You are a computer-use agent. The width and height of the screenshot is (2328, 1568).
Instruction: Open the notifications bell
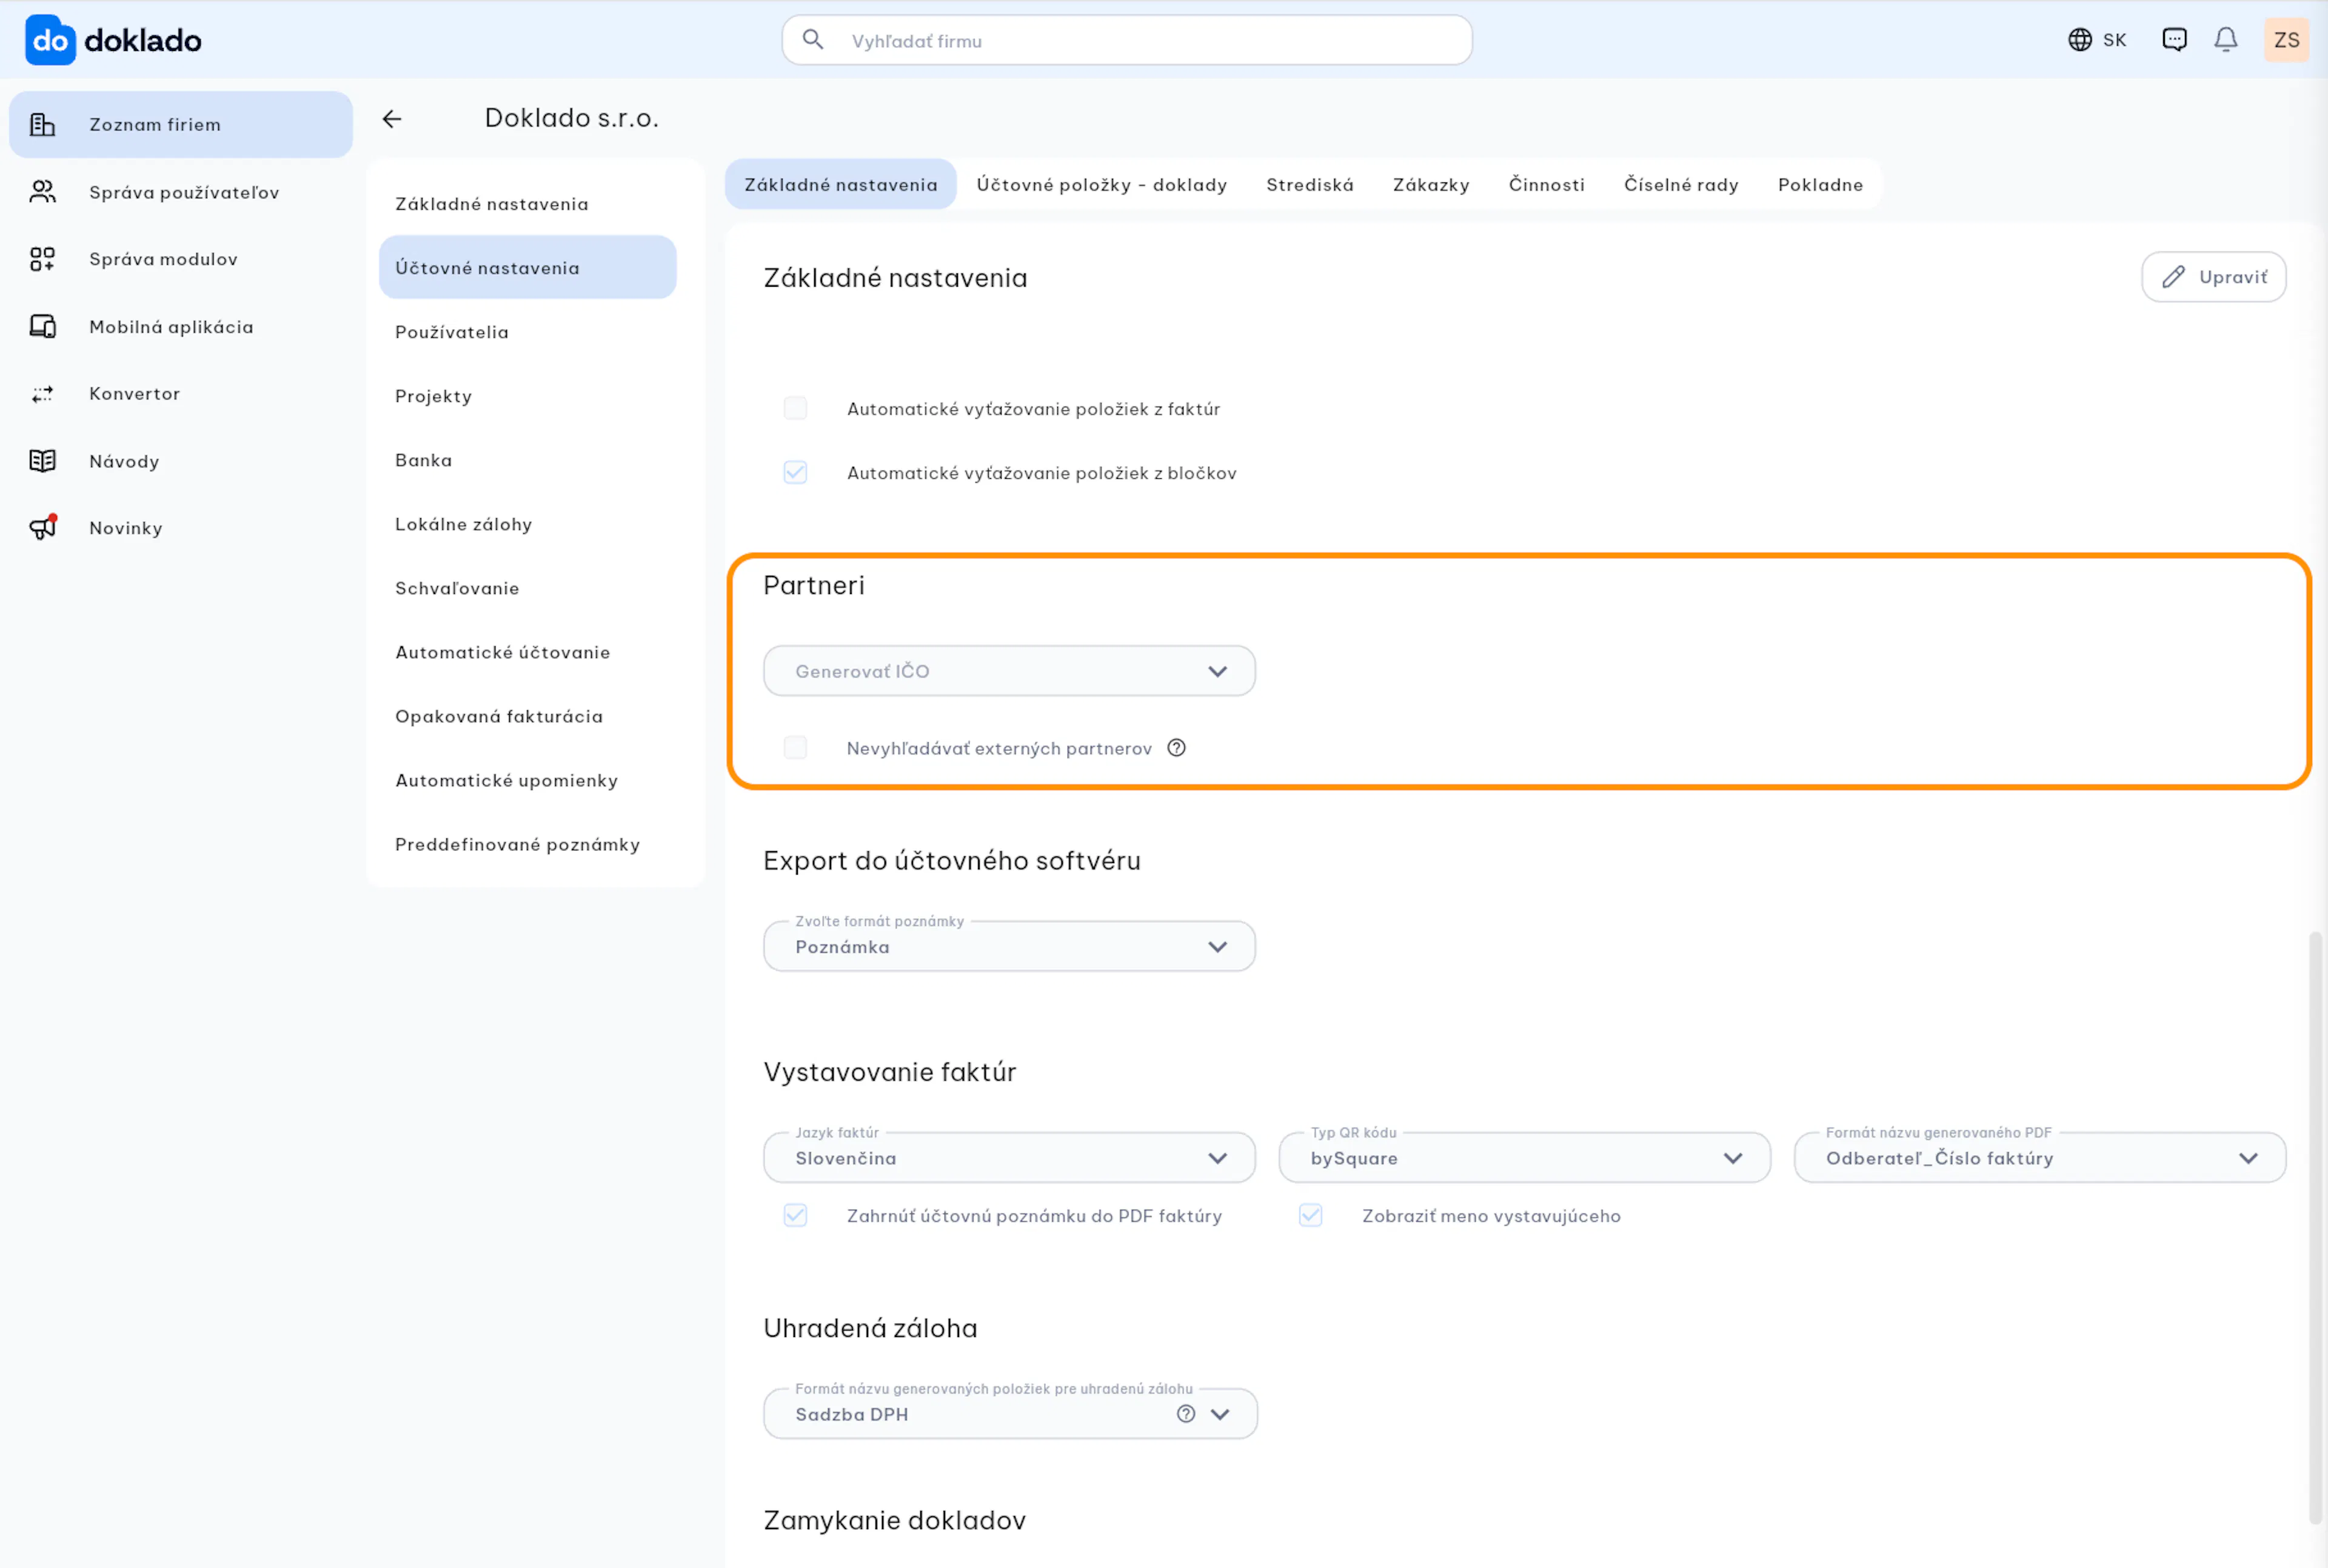[2226, 40]
